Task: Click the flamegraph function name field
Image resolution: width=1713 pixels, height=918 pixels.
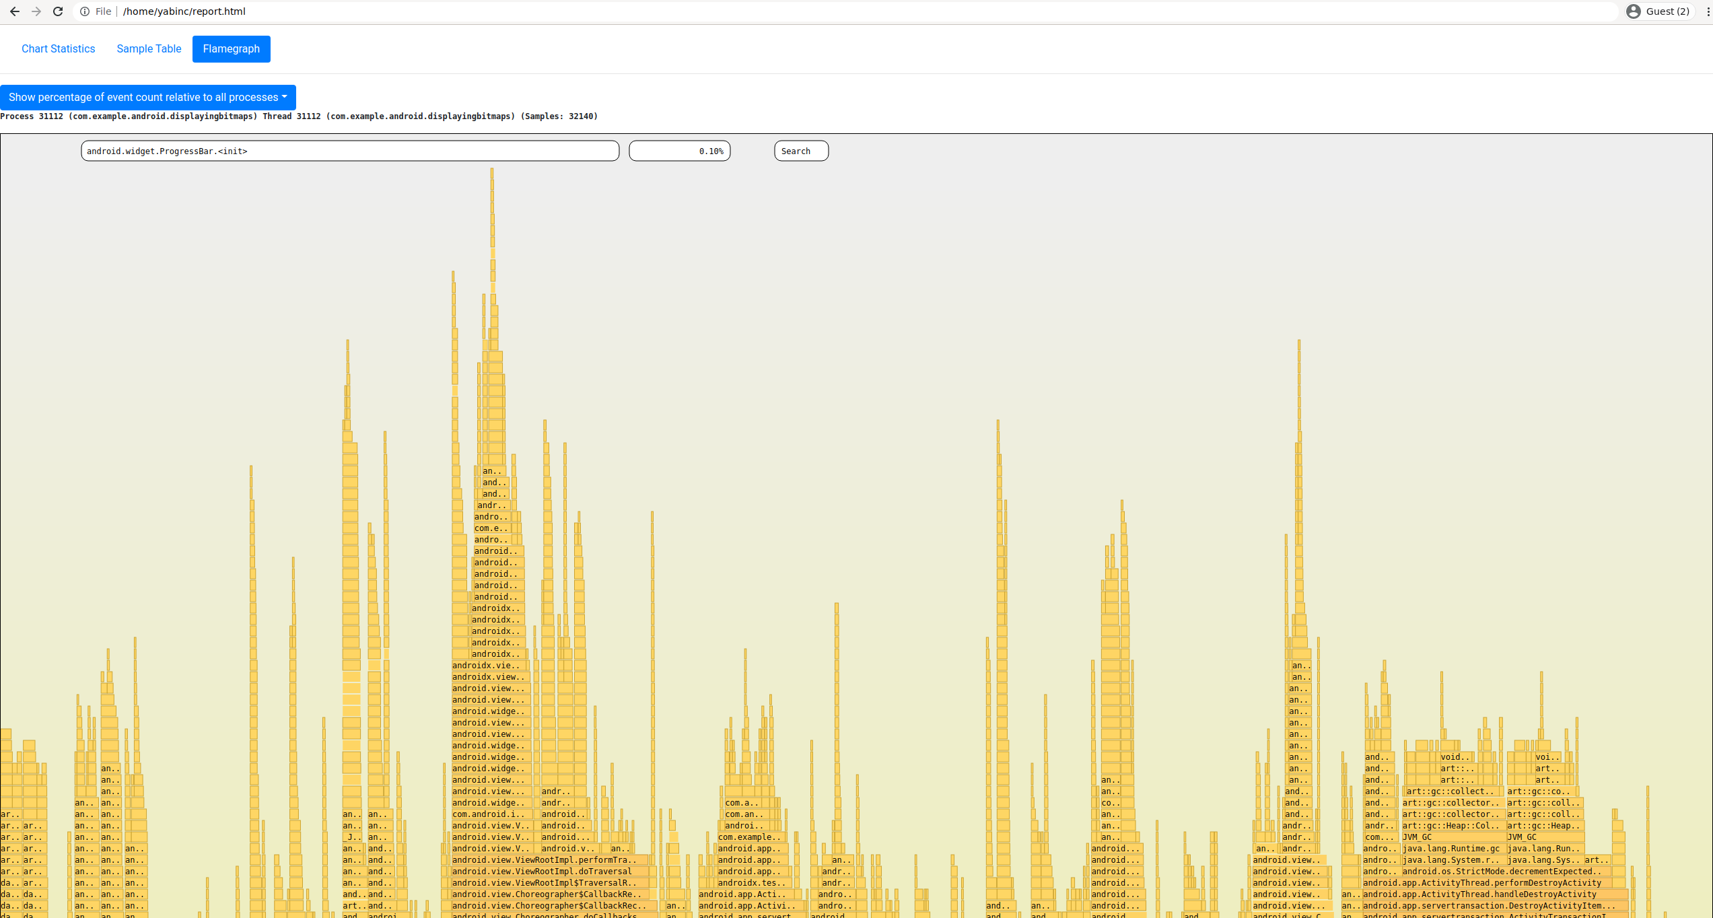Action: [x=350, y=151]
